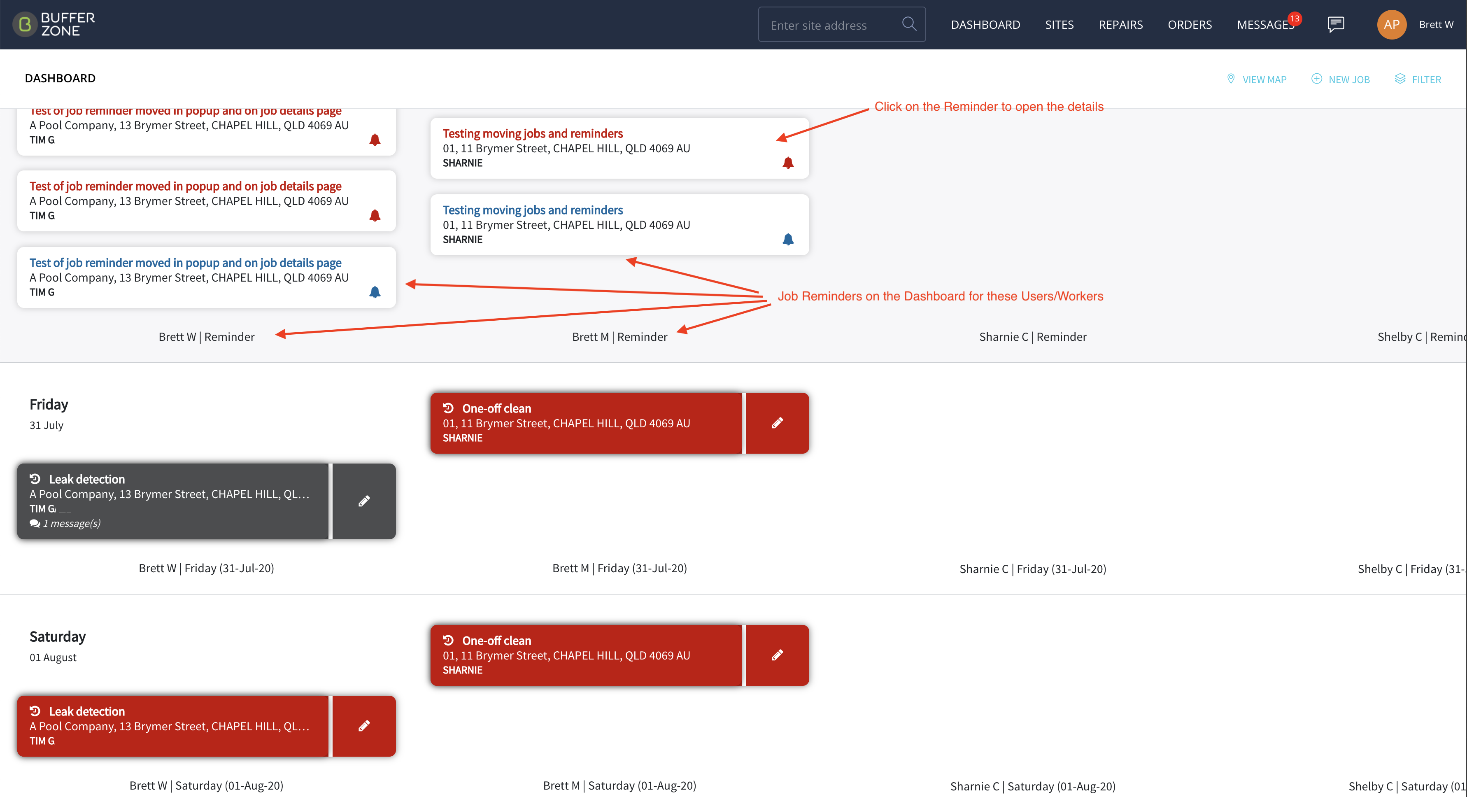1467x797 pixels.
Task: Click the FILTER link
Action: coord(1426,80)
